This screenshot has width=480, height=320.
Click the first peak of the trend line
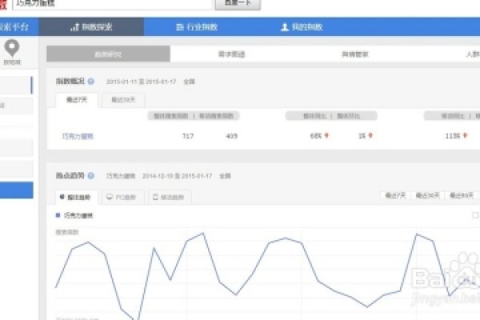[88, 242]
